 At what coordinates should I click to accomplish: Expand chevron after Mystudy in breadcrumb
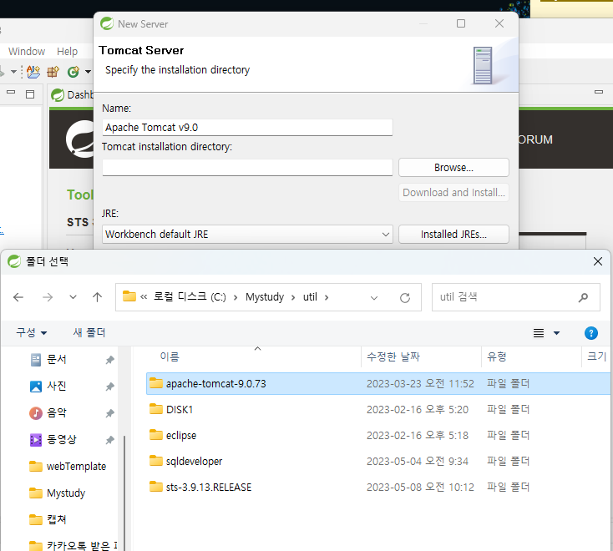pyautogui.click(x=293, y=297)
